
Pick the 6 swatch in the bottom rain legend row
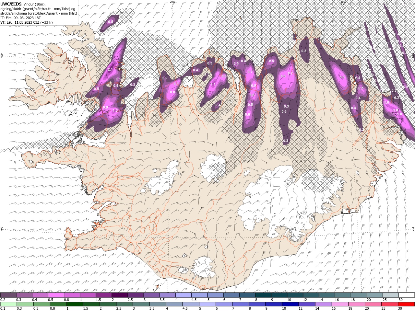224,304
